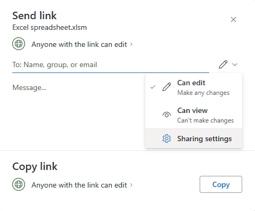Open Sharing settings from the menu
255x211 pixels.
pyautogui.click(x=194, y=139)
